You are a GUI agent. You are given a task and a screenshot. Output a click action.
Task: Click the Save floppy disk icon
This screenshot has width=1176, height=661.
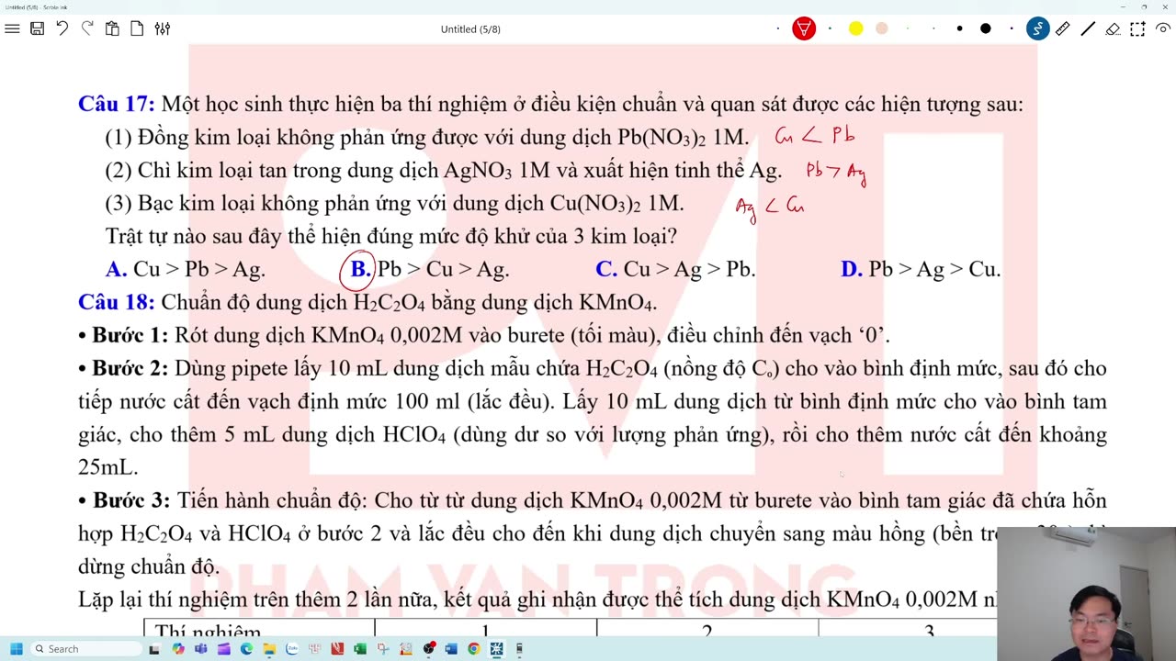37,28
